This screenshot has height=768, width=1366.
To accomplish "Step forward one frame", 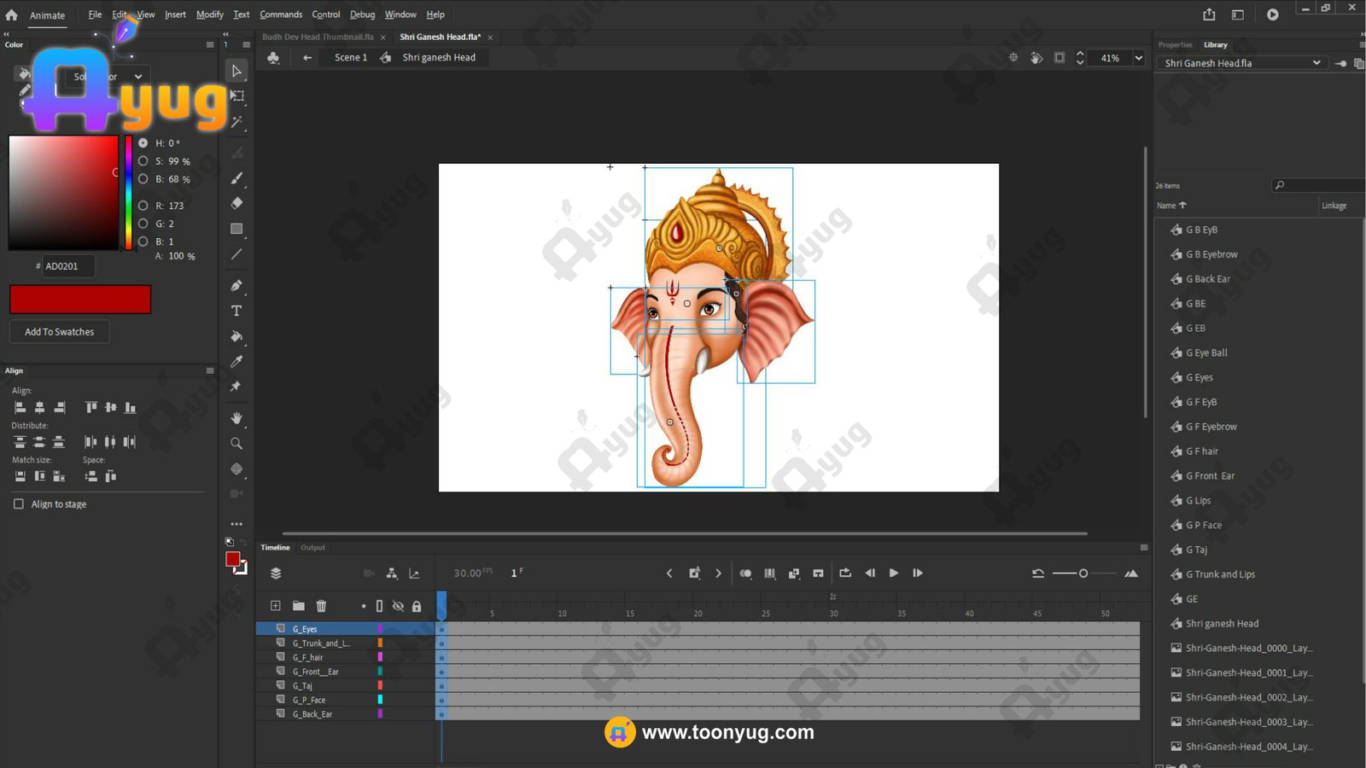I will pos(918,573).
